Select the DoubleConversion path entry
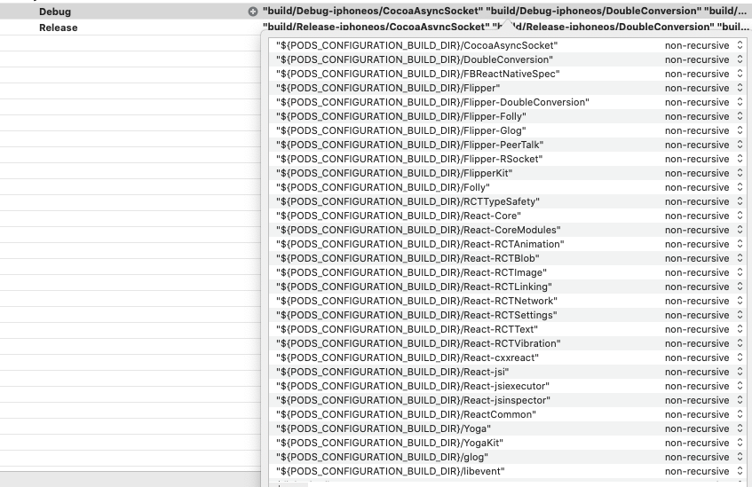This screenshot has height=487, width=752. [415, 60]
